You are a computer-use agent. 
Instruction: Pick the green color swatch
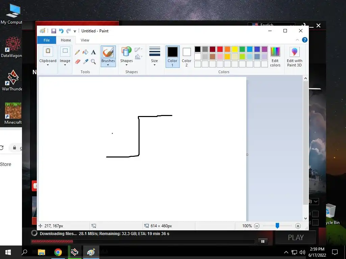242,49
